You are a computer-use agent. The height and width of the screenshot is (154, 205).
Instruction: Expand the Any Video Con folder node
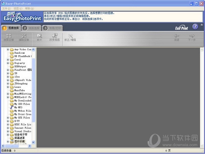8,49
